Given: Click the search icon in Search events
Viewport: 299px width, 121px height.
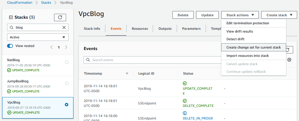Looking at the screenshot, I should coord(88,60).
